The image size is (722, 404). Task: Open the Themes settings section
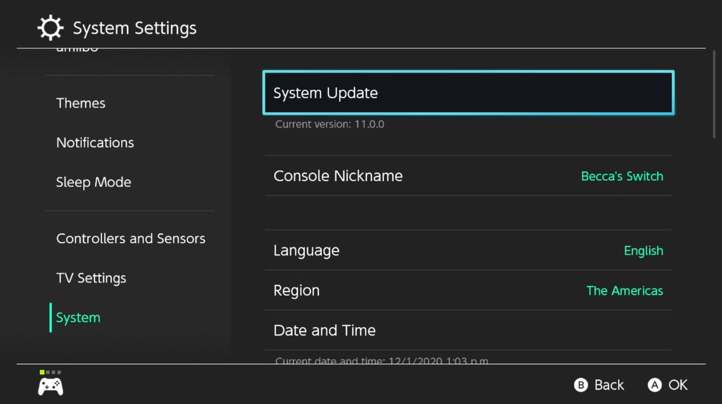coord(80,103)
